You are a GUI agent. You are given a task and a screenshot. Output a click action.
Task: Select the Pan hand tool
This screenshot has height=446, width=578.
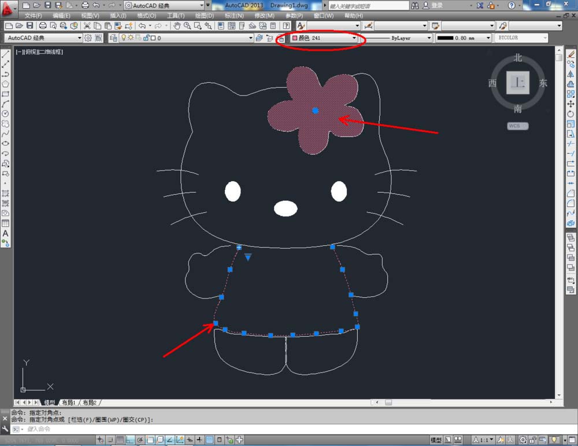(177, 26)
